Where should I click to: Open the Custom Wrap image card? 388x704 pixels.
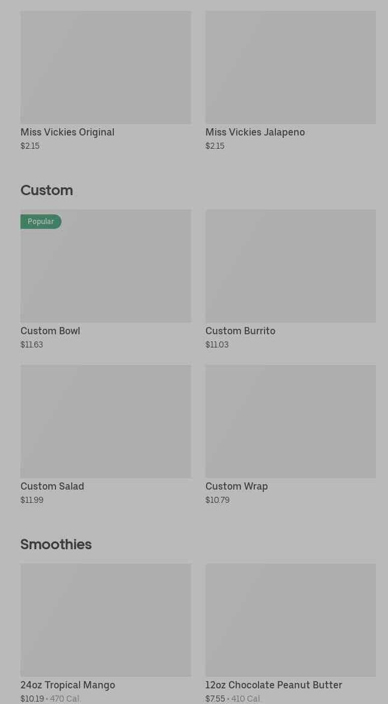tap(290, 421)
